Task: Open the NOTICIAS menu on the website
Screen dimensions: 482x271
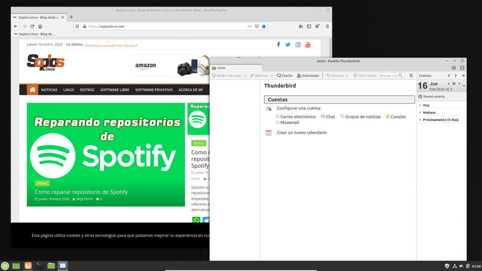Action: [x=49, y=90]
